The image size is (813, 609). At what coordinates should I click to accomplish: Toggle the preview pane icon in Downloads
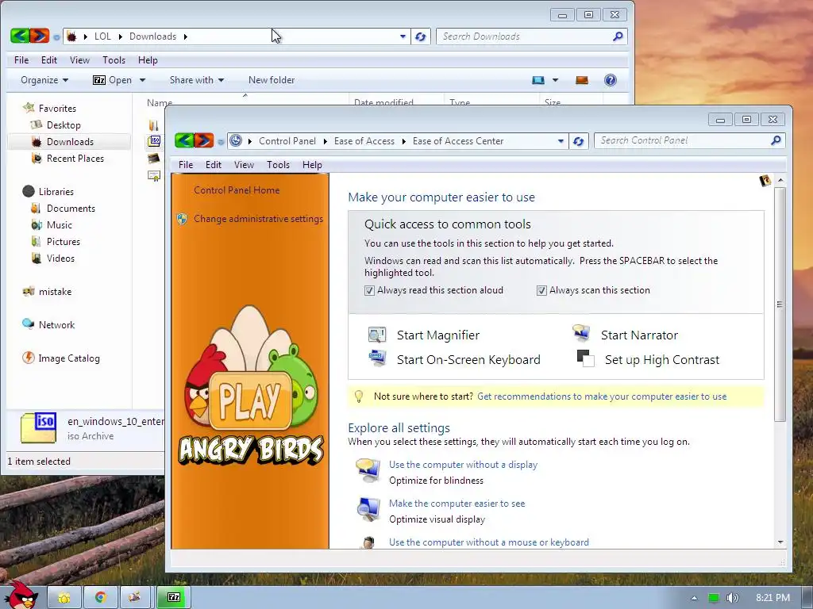[582, 80]
